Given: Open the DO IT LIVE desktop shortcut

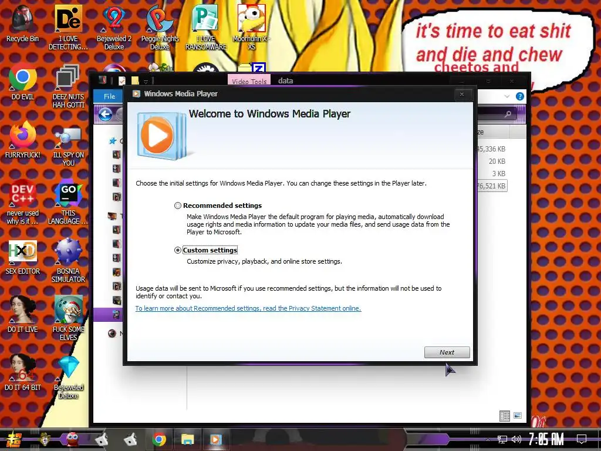Looking at the screenshot, I should tap(22, 314).
